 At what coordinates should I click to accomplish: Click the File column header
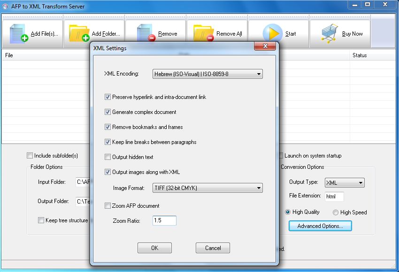tap(46, 55)
